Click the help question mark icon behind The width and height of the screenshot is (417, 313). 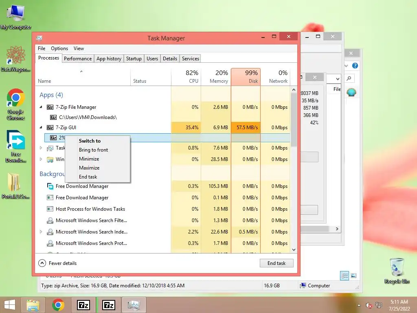point(355,66)
